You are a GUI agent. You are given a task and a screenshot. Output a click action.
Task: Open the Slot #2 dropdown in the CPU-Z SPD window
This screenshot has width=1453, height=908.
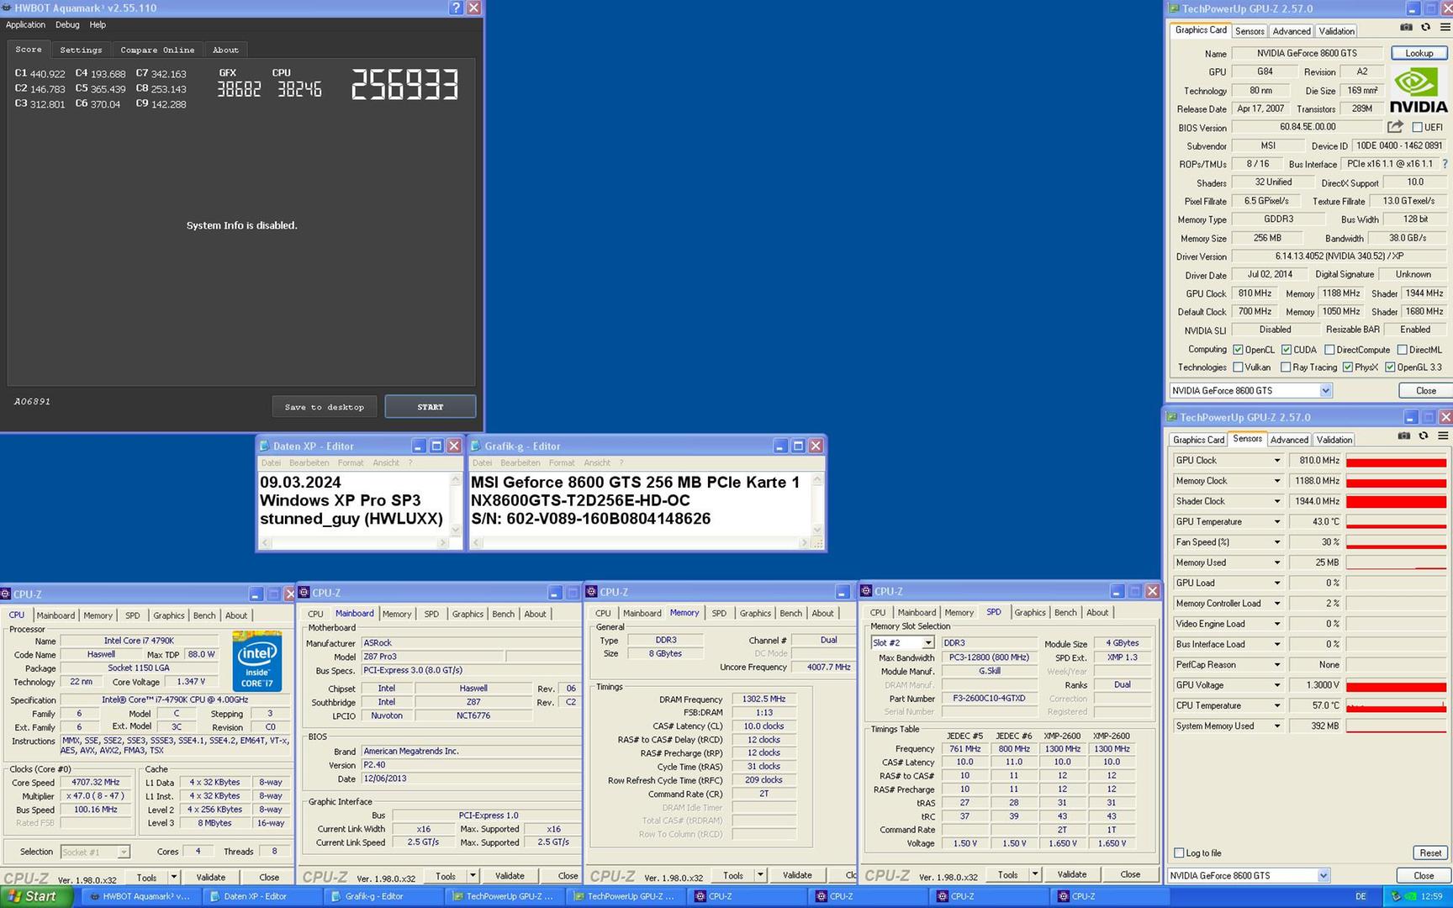(927, 643)
